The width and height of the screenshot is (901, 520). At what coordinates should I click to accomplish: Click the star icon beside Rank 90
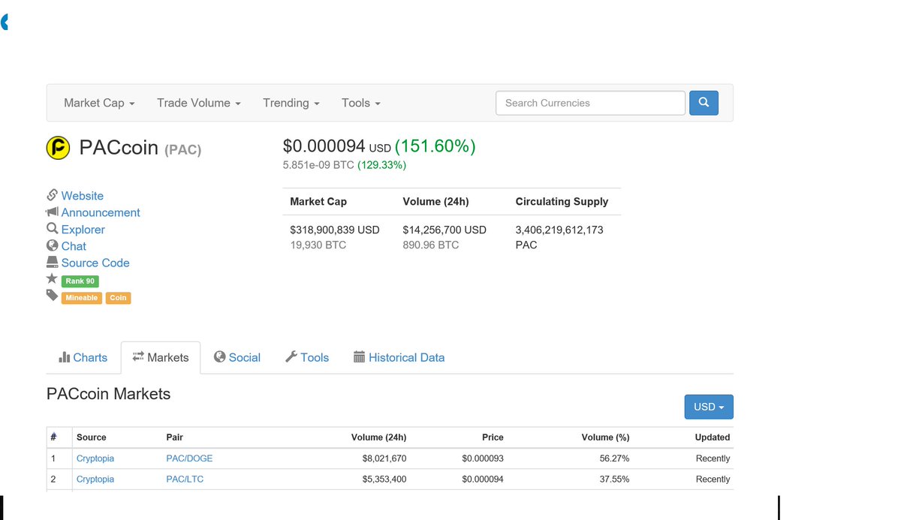point(51,280)
